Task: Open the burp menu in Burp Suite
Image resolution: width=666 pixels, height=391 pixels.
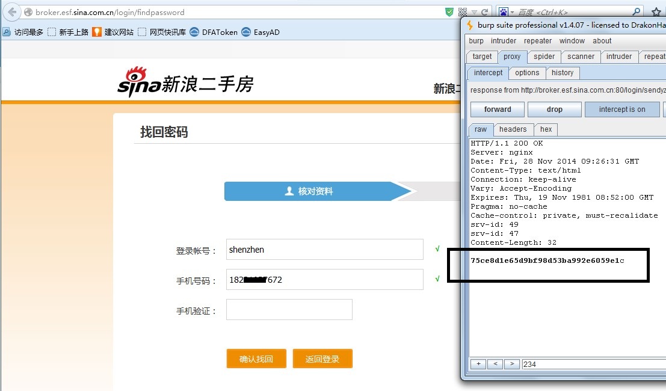Action: click(476, 41)
